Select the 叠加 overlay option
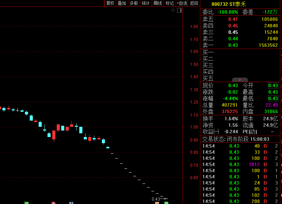282x204 pixels. click(x=122, y=3)
